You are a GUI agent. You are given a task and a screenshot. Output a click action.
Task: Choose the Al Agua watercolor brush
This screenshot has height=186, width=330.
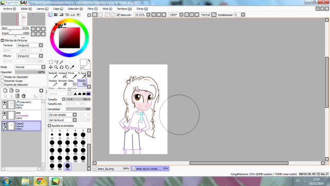82,75
